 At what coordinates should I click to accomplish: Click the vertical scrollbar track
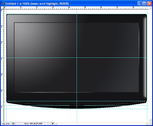tap(151, 64)
